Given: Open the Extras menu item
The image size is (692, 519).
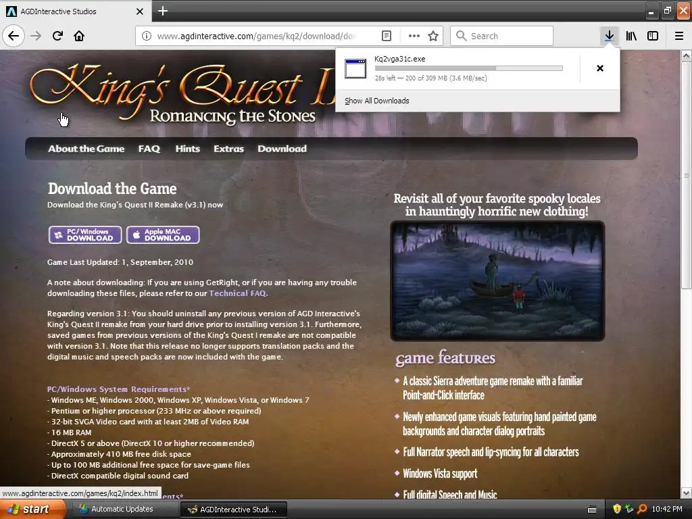Looking at the screenshot, I should coord(228,149).
